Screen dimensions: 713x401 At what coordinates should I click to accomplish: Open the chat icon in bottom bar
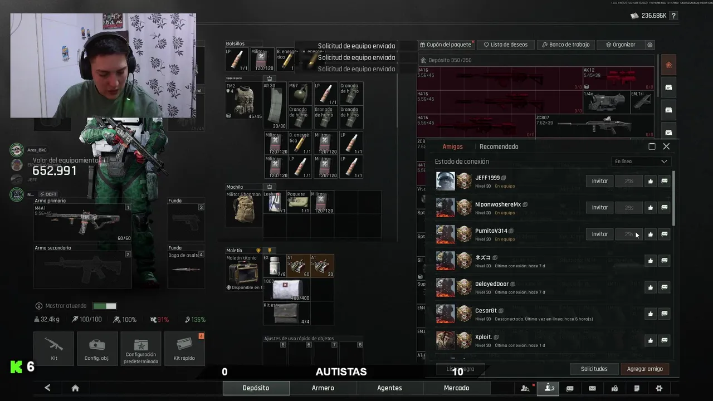coord(570,388)
